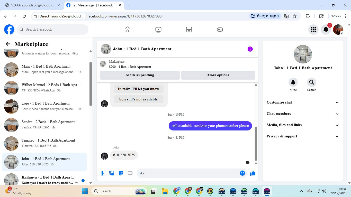Bookmark this page star icon
Image resolution: width=351 pixels, height=197 pixels.
295,16
